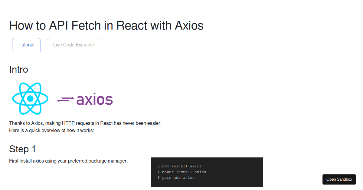Switch to the Live Code Example tab
This screenshot has width=363, height=190.
tap(73, 45)
